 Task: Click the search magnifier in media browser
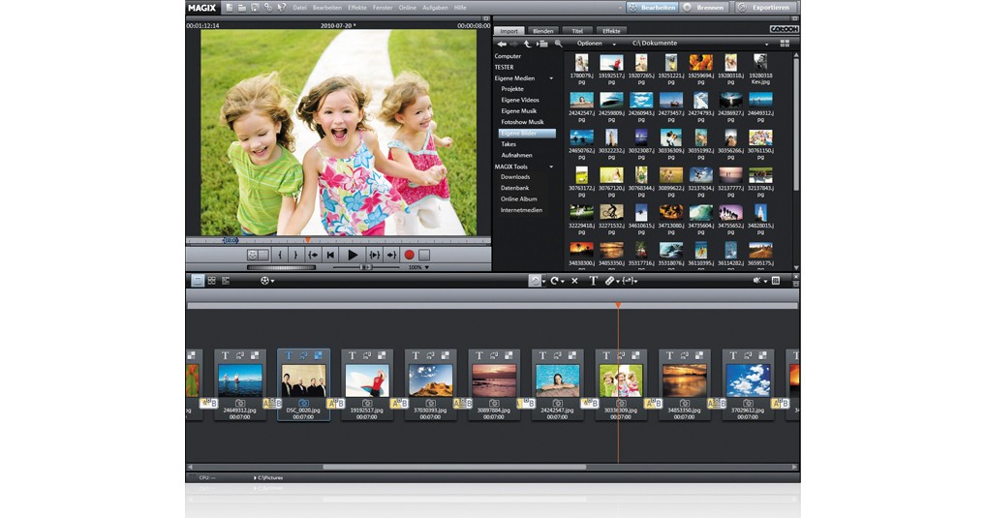click(x=558, y=45)
